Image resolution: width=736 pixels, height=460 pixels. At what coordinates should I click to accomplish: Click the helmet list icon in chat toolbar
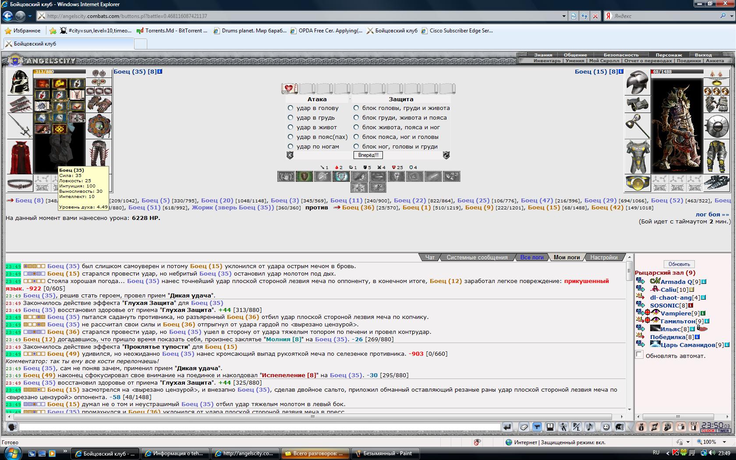coord(619,427)
